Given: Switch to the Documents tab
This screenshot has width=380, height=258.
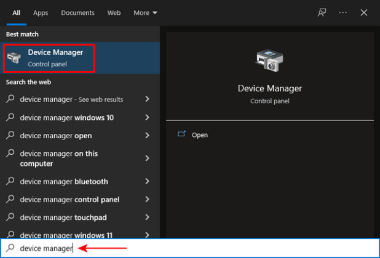Looking at the screenshot, I should (x=78, y=12).
